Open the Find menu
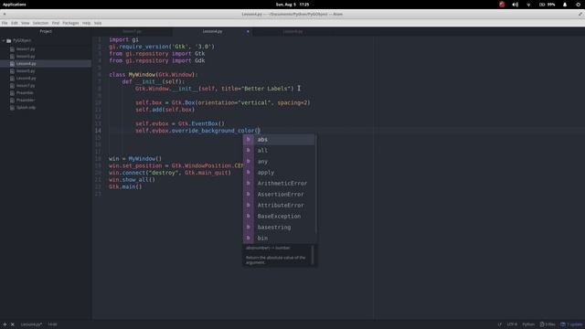The width and height of the screenshot is (585, 329). click(56, 23)
